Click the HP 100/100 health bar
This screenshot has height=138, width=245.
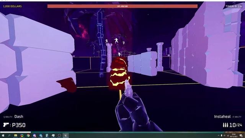point(122,6)
